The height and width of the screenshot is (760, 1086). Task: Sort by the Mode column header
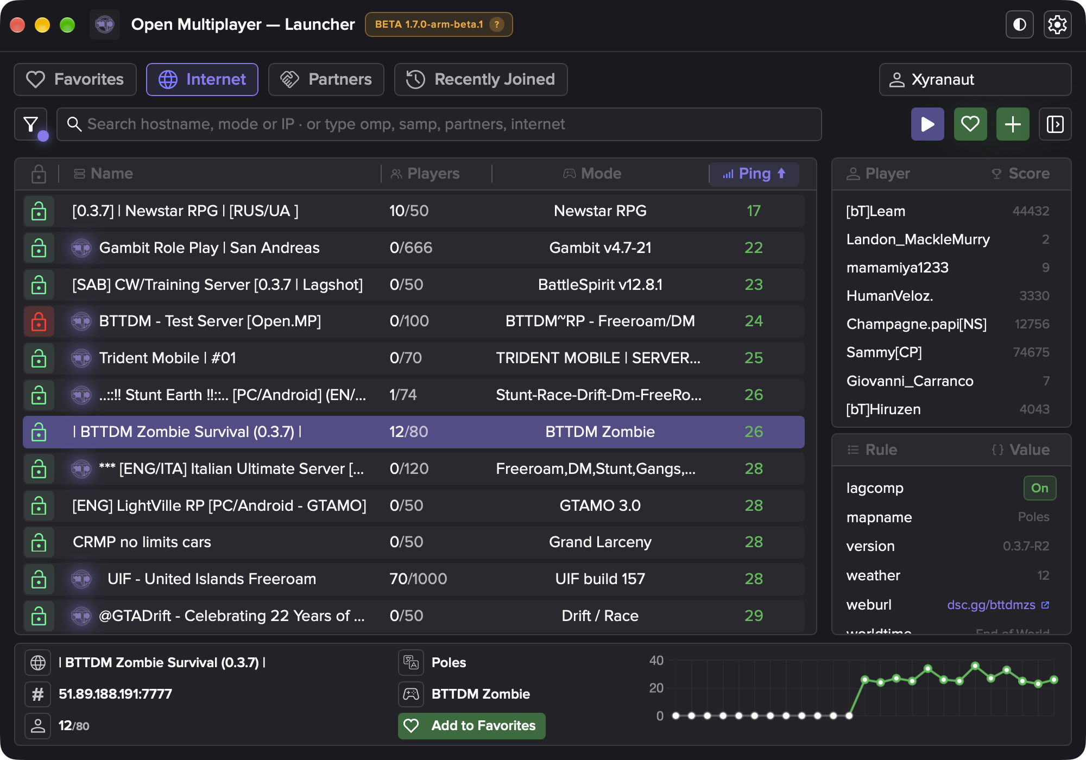coord(592,174)
